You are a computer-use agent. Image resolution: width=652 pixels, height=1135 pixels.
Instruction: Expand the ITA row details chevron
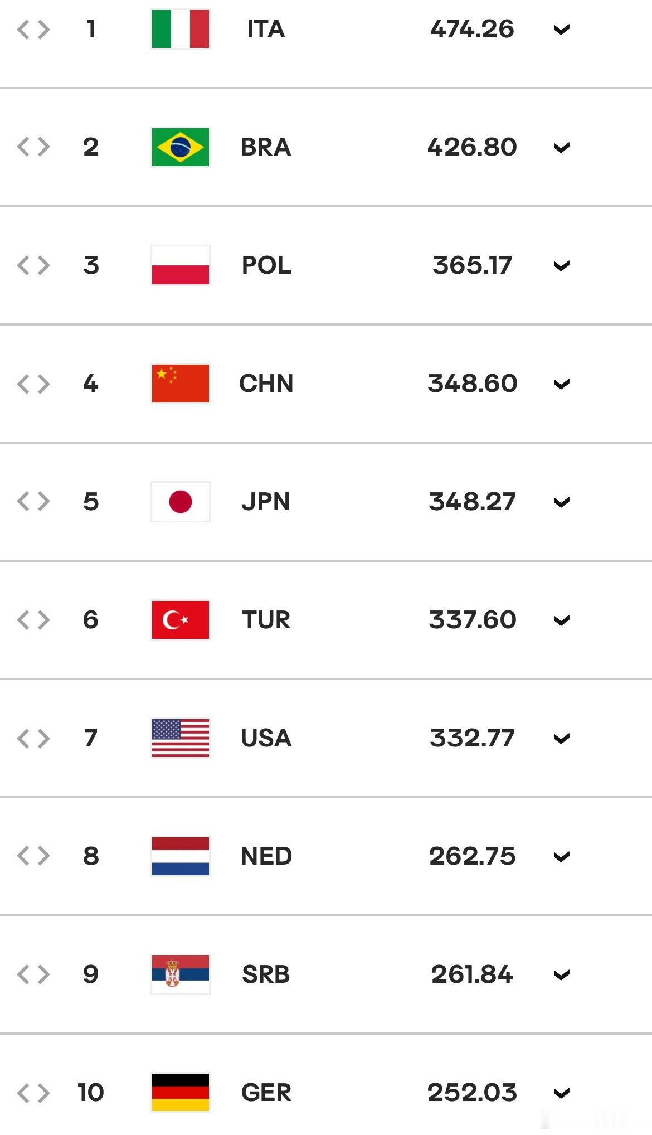[x=562, y=30]
